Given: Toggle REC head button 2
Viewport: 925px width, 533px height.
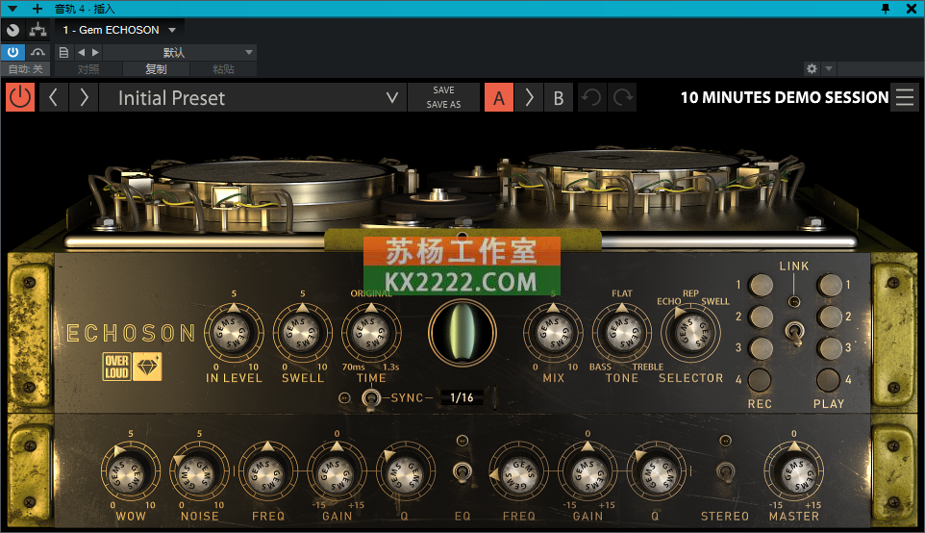Looking at the screenshot, I should tap(761, 317).
